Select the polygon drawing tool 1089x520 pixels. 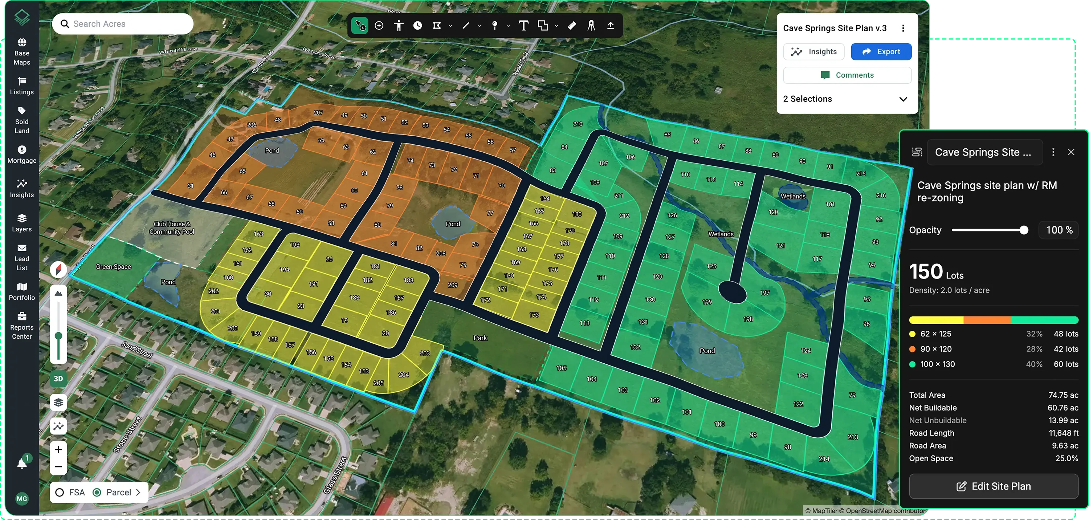click(437, 25)
